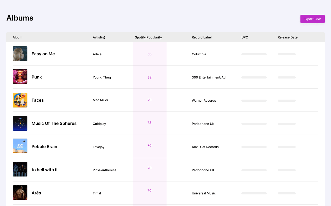Select the Arès album title
331x206 pixels.
click(36, 193)
